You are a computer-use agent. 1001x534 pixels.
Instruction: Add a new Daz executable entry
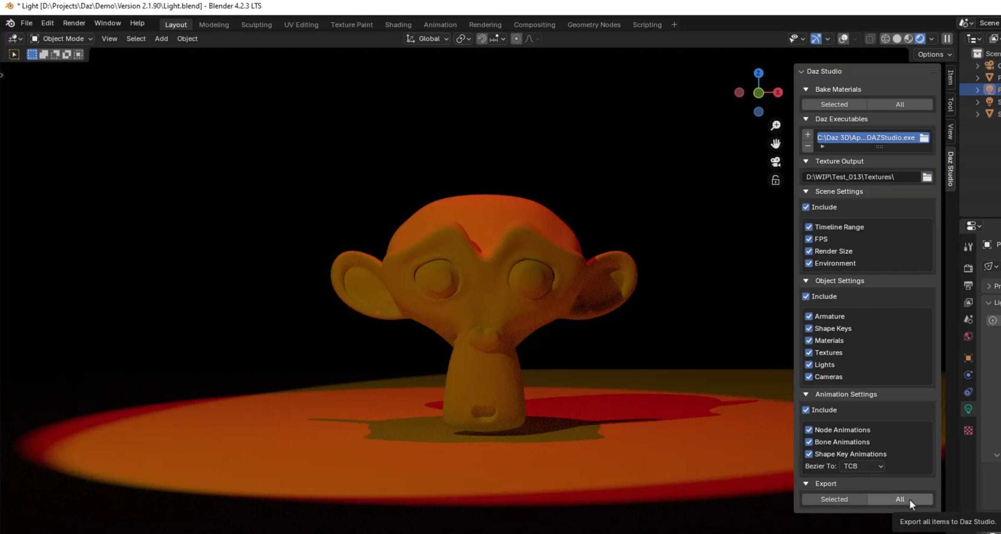tap(807, 134)
